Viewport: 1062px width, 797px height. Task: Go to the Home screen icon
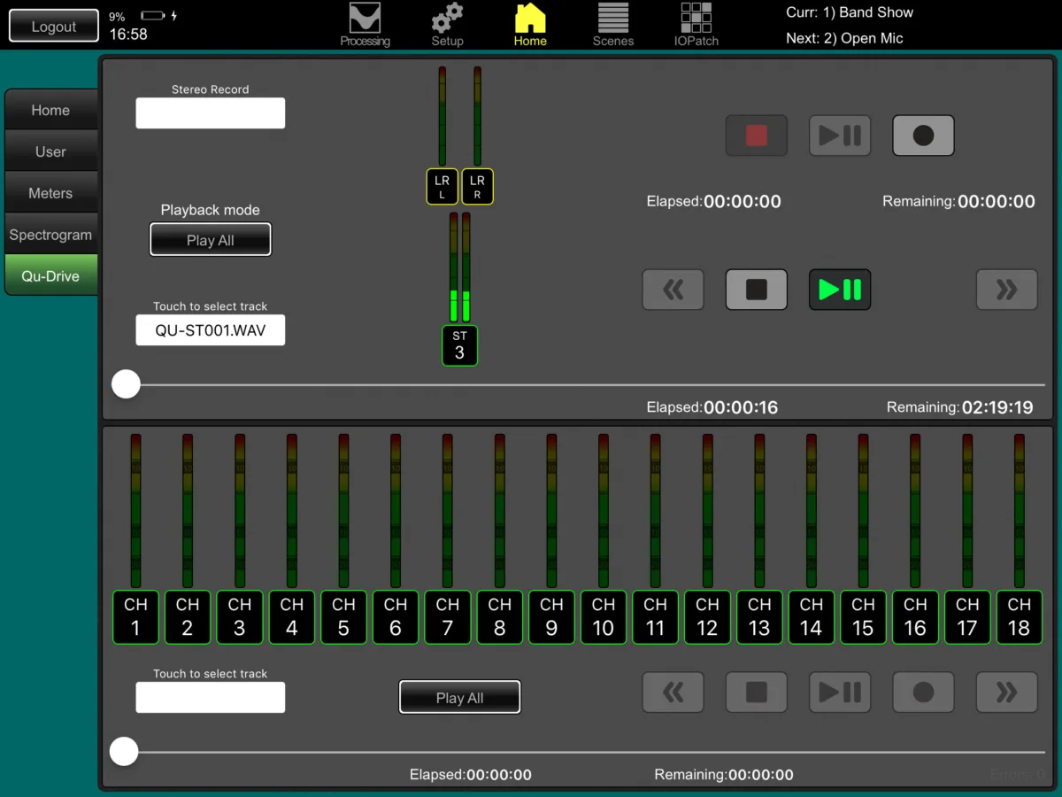tap(530, 25)
